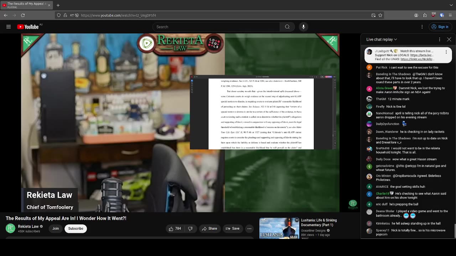The width and height of the screenshot is (456, 256).
Task: Go to YouTube home via logo
Action: coord(28,27)
